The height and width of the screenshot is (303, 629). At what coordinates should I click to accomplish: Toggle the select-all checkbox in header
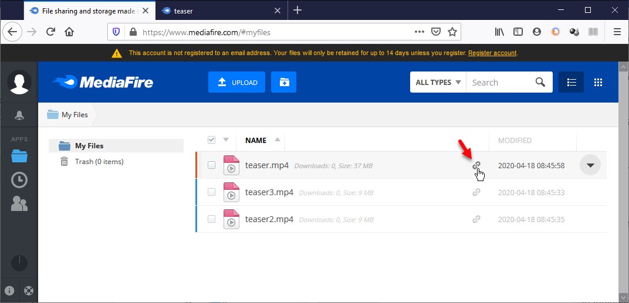pyautogui.click(x=211, y=140)
